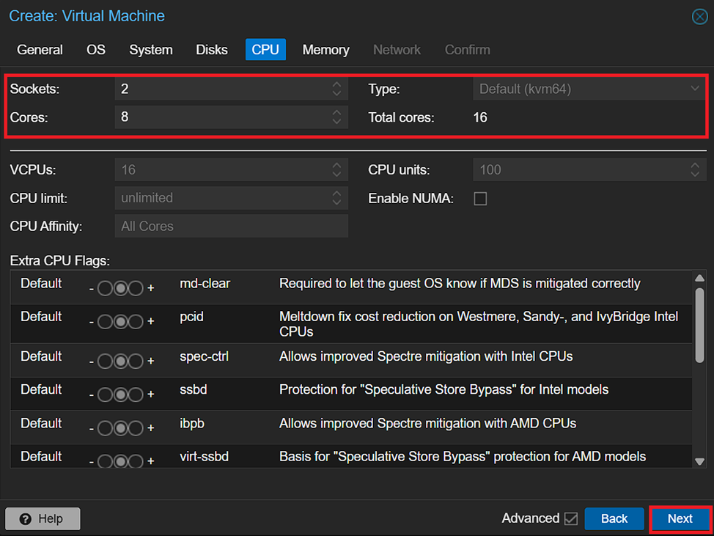Click the Next button
Screen dimensions: 714x536
click(x=680, y=518)
